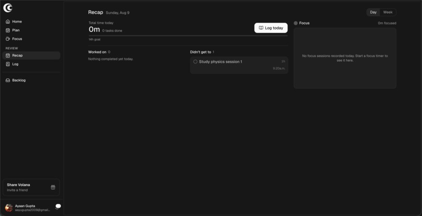The width and height of the screenshot is (422, 216).
Task: Click Ayaan Gupta's profile avatar
Action: point(9,208)
